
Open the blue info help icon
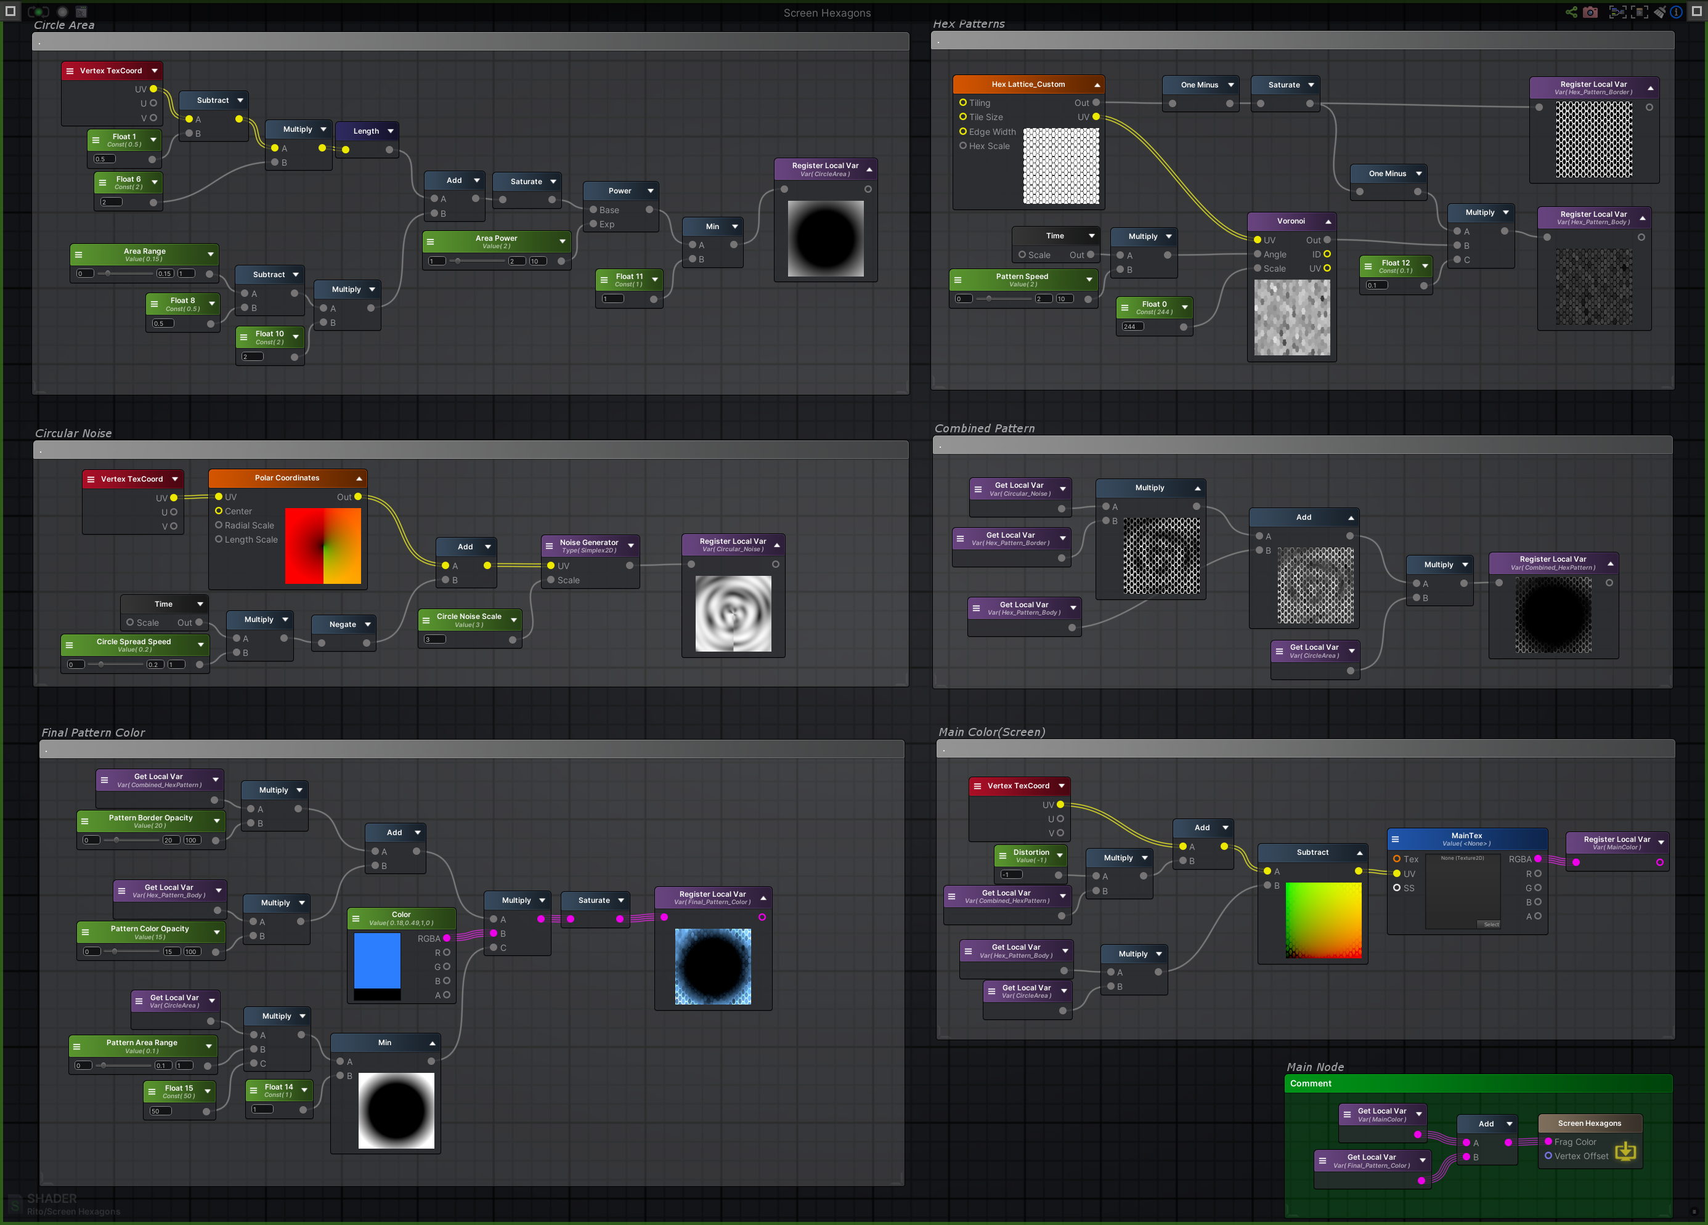(1677, 12)
